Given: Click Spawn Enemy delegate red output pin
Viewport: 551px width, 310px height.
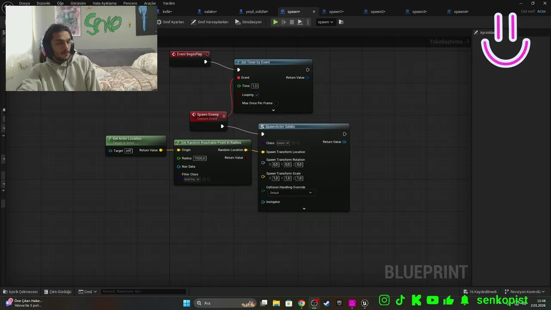Looking at the screenshot, I should pyautogui.click(x=224, y=116).
